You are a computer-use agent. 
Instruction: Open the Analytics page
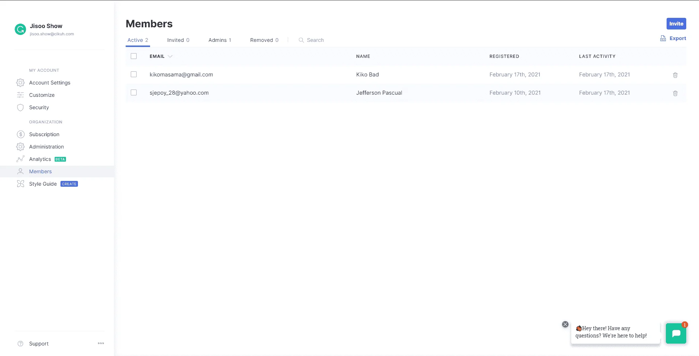click(40, 159)
